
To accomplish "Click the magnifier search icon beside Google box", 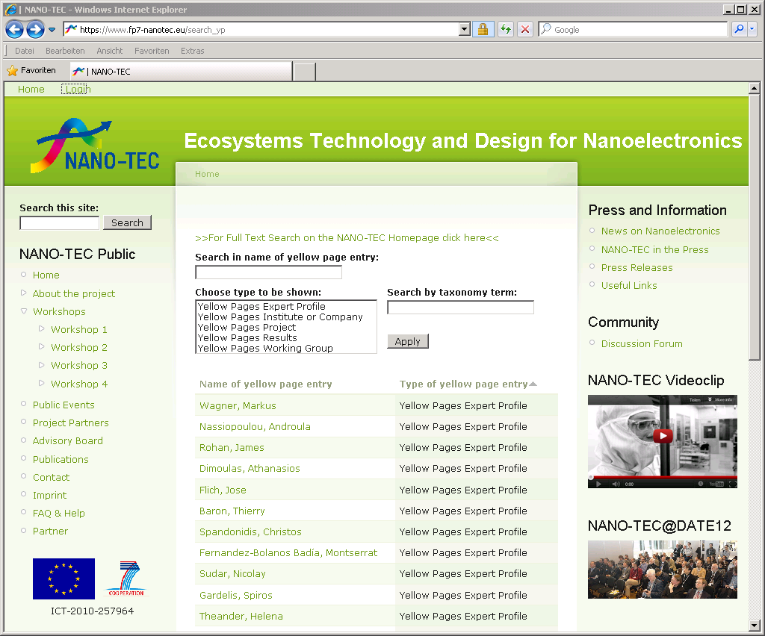I will pyautogui.click(x=738, y=30).
